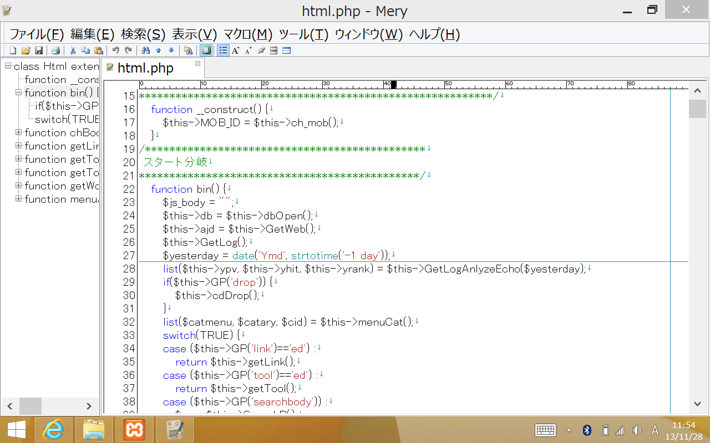Open the 編集(E) menu
Viewport: 710px width, 443px height.
pos(93,34)
